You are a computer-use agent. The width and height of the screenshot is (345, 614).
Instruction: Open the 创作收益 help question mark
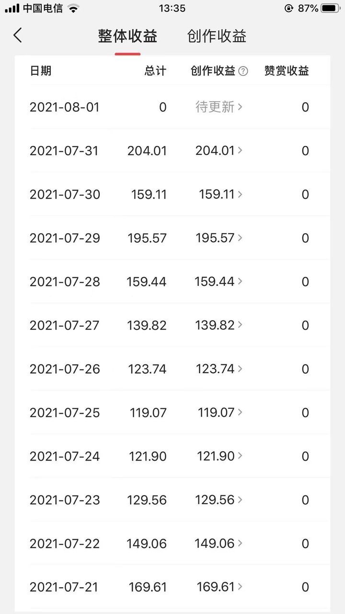coord(243,71)
